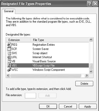
Task: Click the vertical scrollbar down arrow
Action: 91,71
